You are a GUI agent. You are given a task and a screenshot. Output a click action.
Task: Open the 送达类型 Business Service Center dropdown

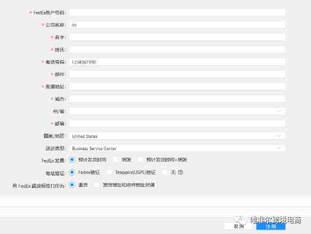(x=177, y=148)
